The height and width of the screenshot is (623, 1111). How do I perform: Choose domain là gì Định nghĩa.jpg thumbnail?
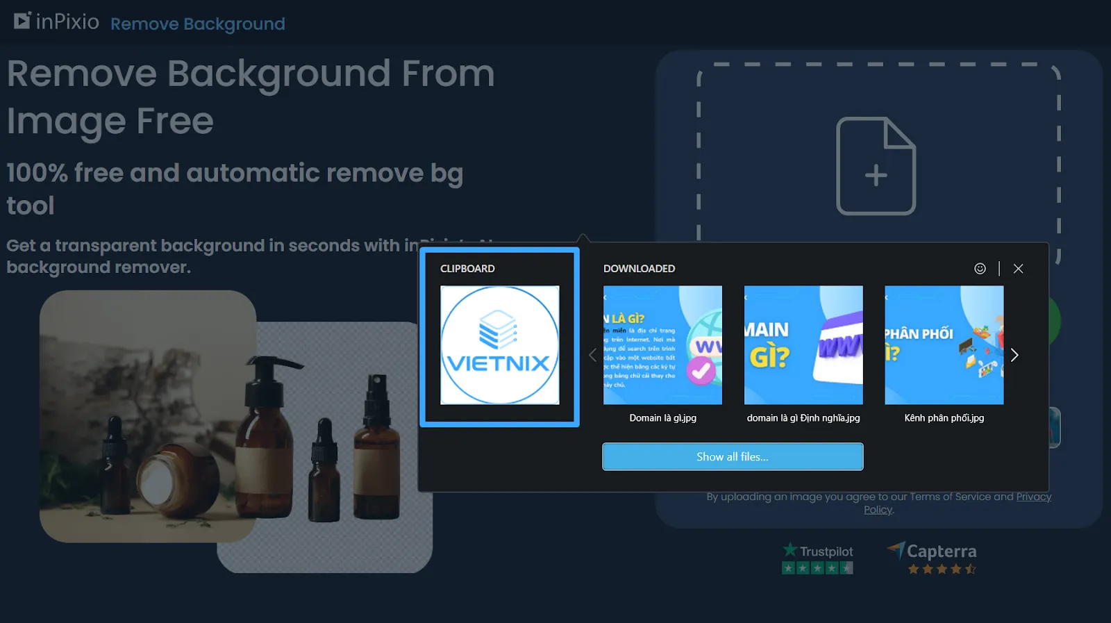(x=803, y=345)
